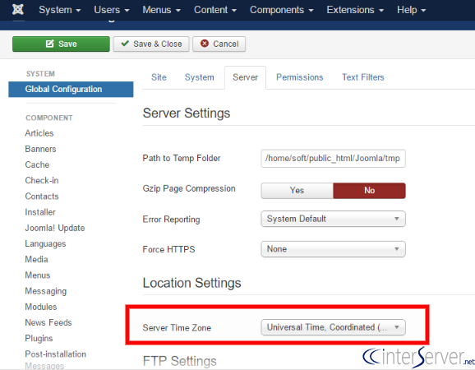Click the Path to Temp Folder field
Image resolution: width=475 pixels, height=370 pixels.
[333, 158]
